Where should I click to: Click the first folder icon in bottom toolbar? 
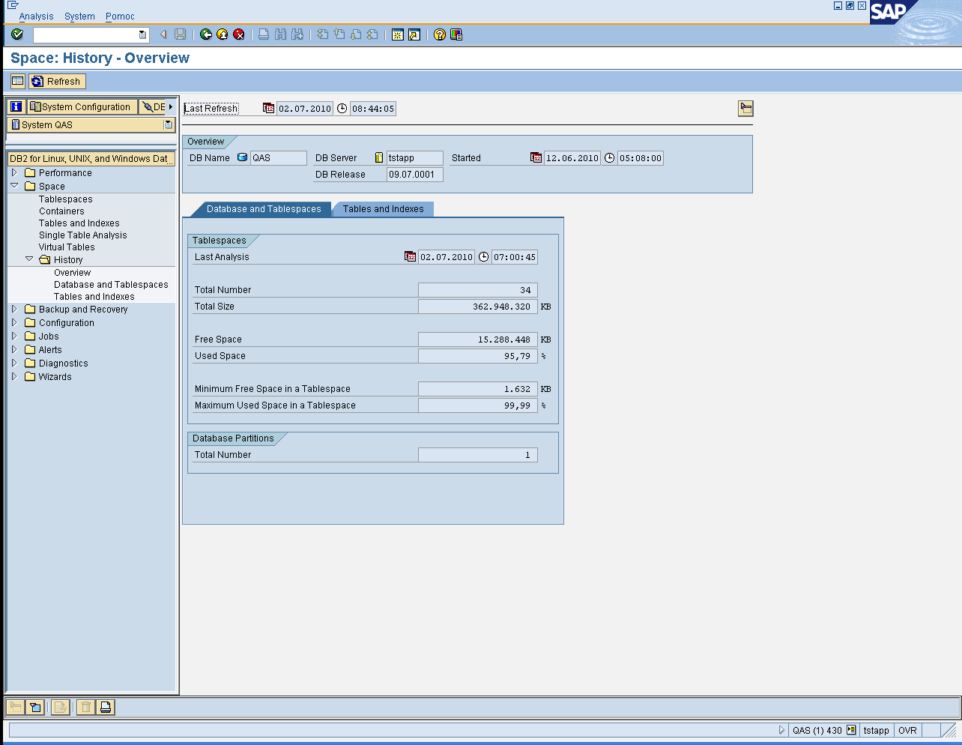click(x=15, y=707)
